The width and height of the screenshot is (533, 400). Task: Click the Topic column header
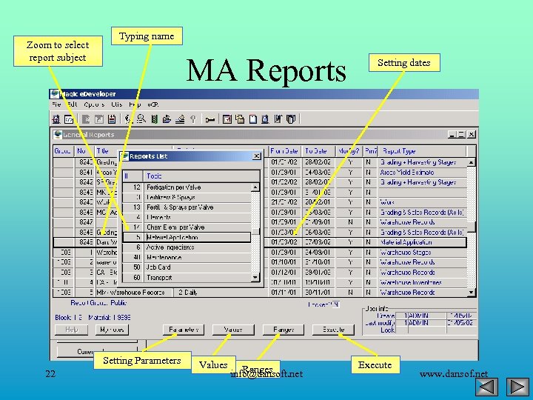pyautogui.click(x=201, y=176)
